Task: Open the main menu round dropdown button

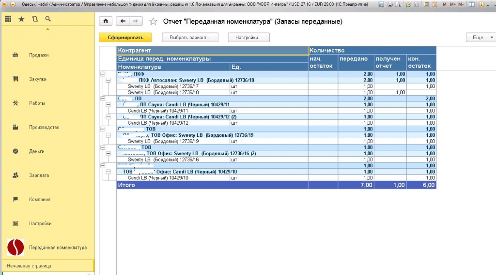Action: click(x=13, y=4)
